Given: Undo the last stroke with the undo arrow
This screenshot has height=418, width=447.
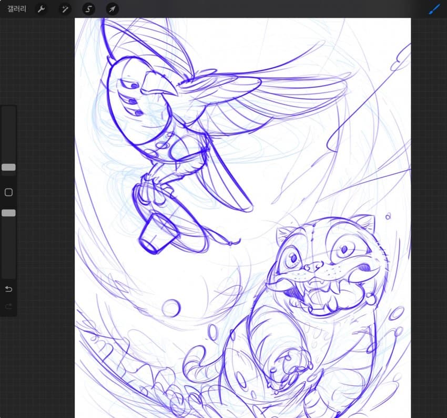Looking at the screenshot, I should point(8,289).
